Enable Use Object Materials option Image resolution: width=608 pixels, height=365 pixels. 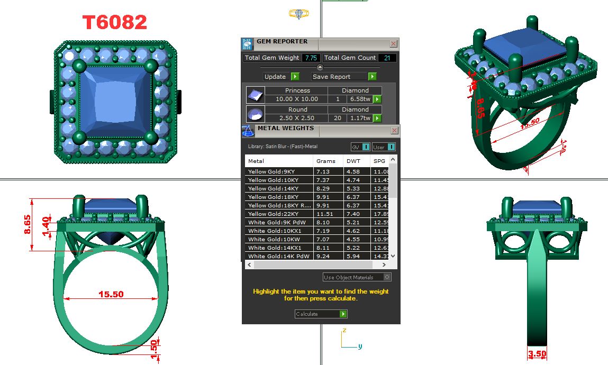387,277
